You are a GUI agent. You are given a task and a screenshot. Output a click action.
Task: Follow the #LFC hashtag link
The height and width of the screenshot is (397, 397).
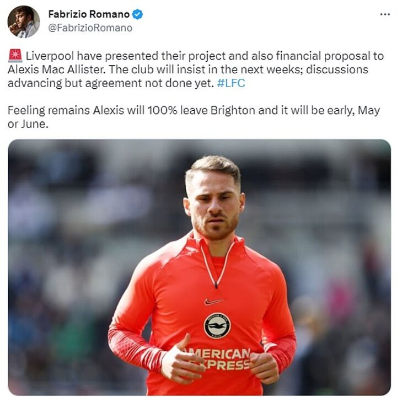coord(231,83)
